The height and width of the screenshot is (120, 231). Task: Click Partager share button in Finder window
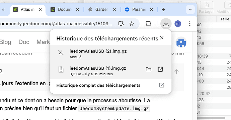point(207,7)
